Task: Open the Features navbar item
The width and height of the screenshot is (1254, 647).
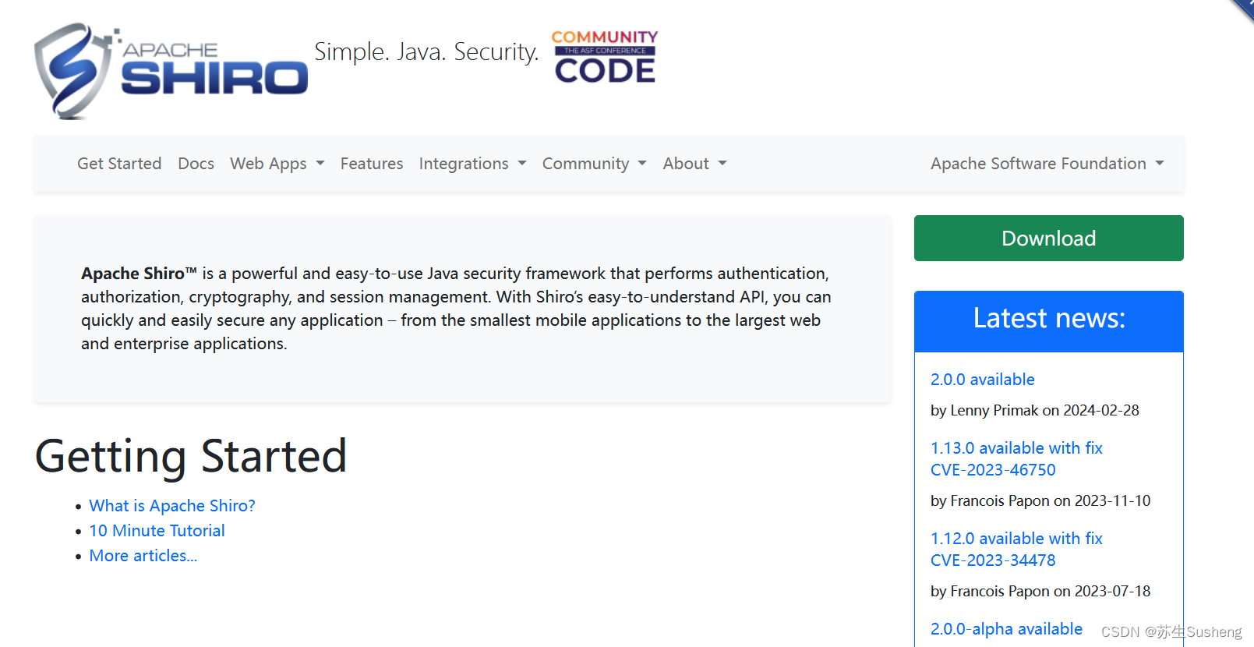Action: (372, 164)
